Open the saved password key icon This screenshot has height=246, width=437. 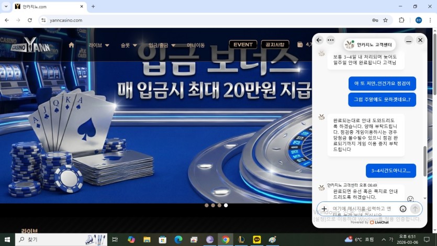point(375,20)
